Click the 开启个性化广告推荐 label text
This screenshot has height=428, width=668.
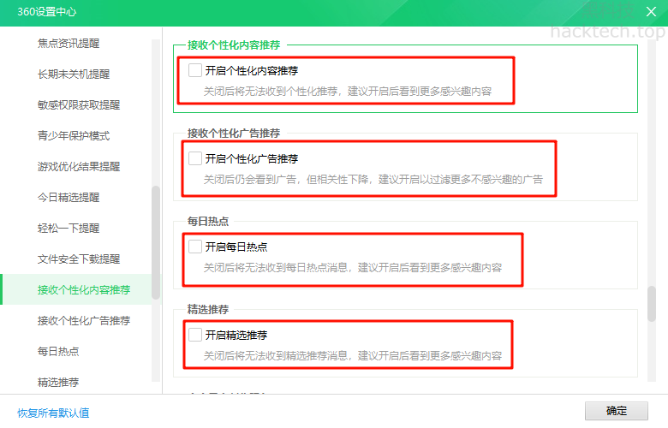point(252,159)
